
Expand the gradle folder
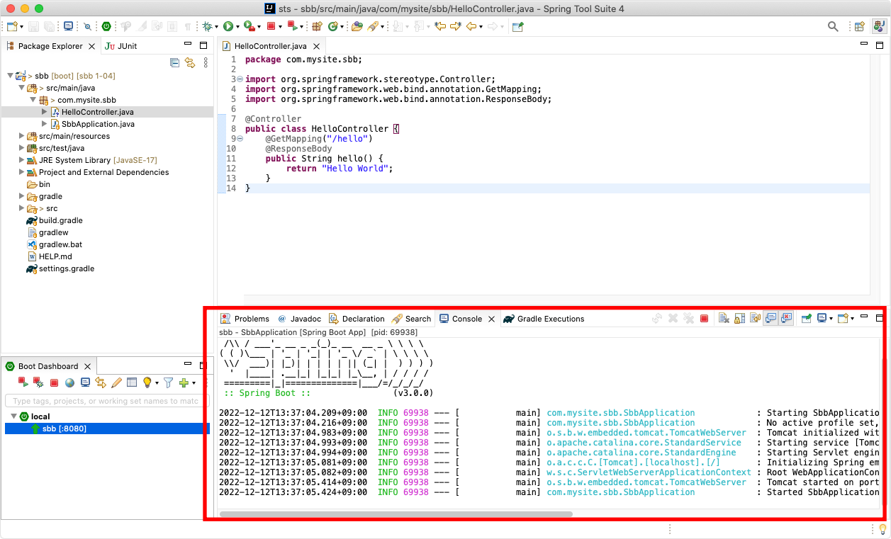coord(21,196)
